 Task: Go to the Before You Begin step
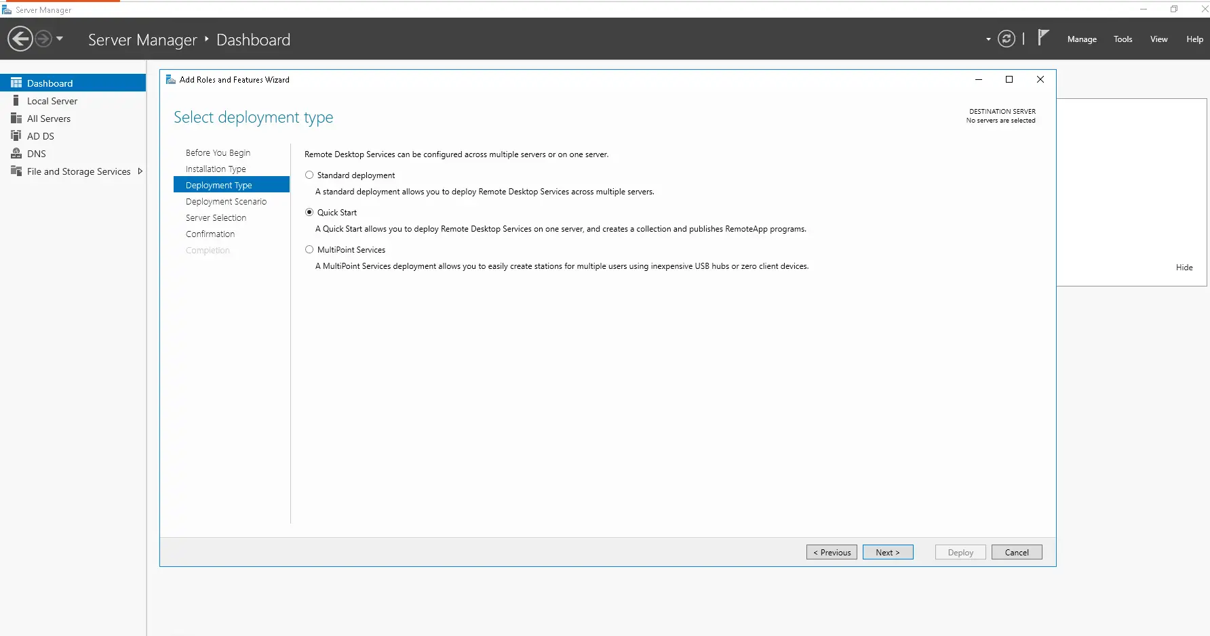tap(218, 152)
